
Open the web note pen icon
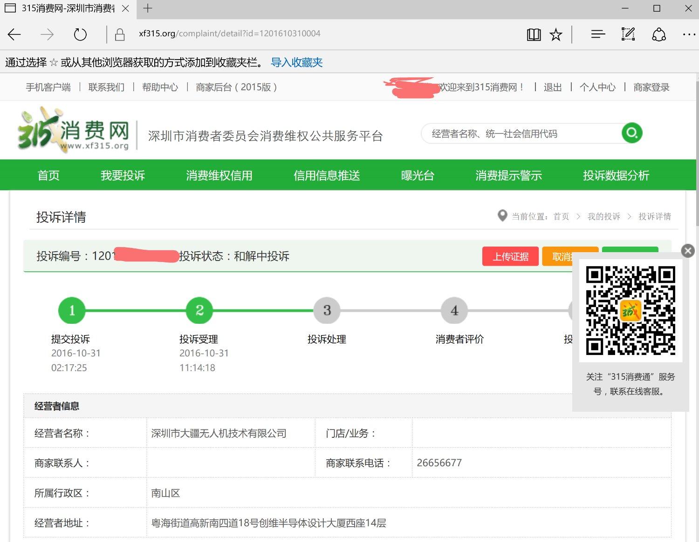coord(628,34)
